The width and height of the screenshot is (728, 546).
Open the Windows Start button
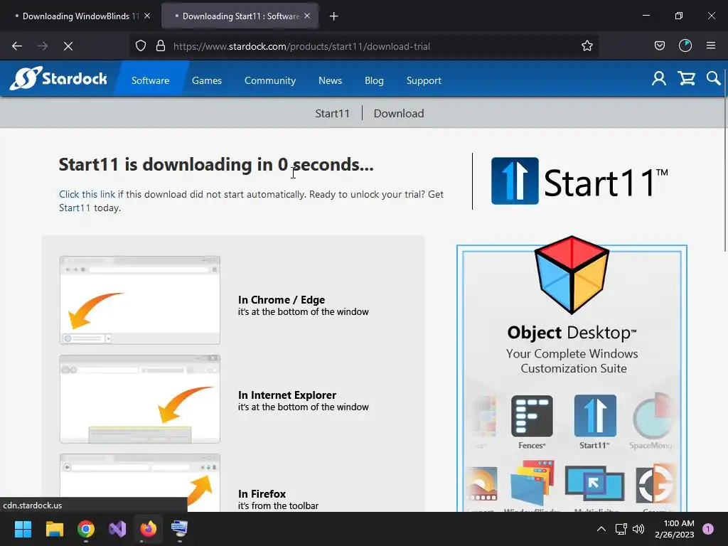pyautogui.click(x=23, y=529)
